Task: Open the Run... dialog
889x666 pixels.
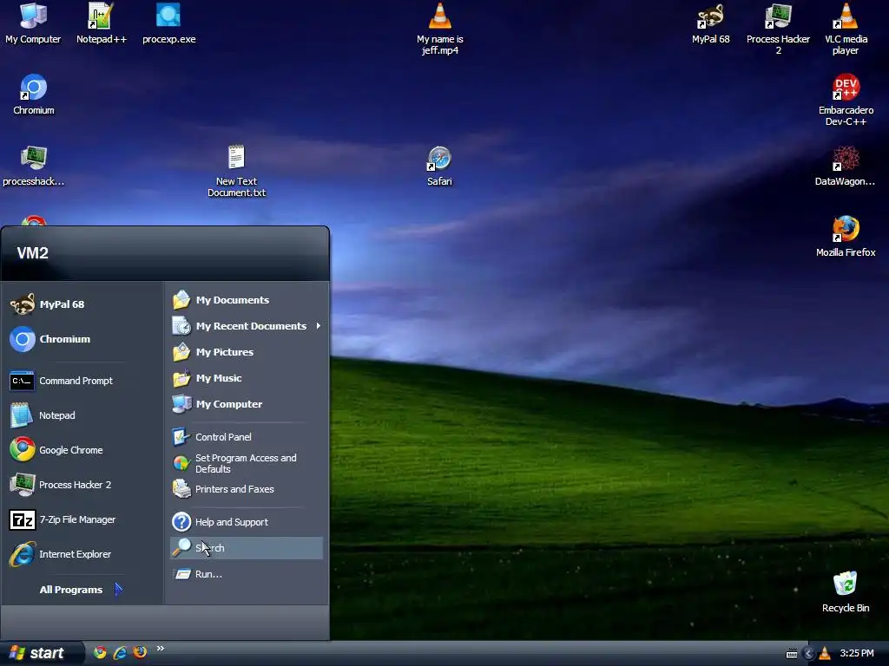Action: (247, 574)
